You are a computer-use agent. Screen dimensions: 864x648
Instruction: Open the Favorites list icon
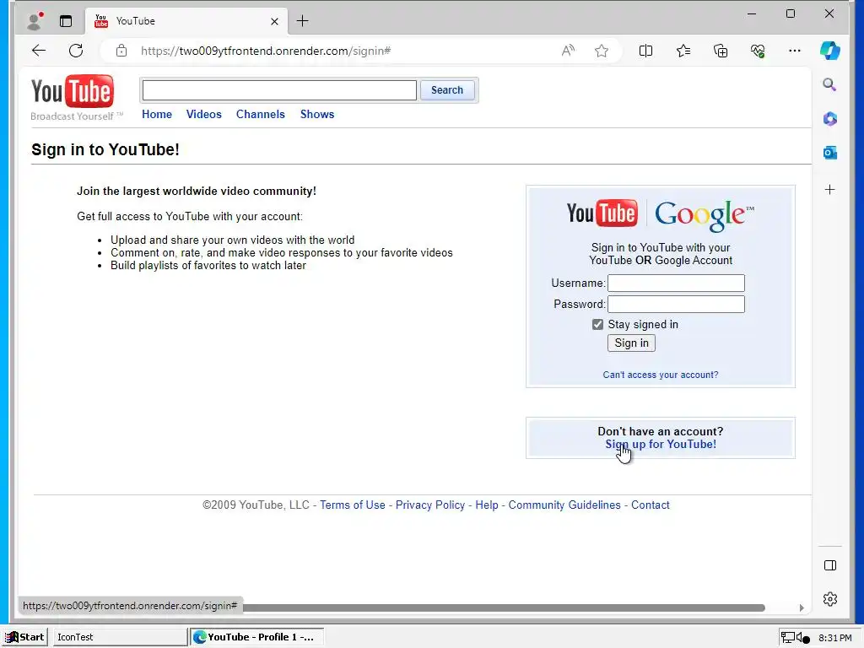pos(683,51)
